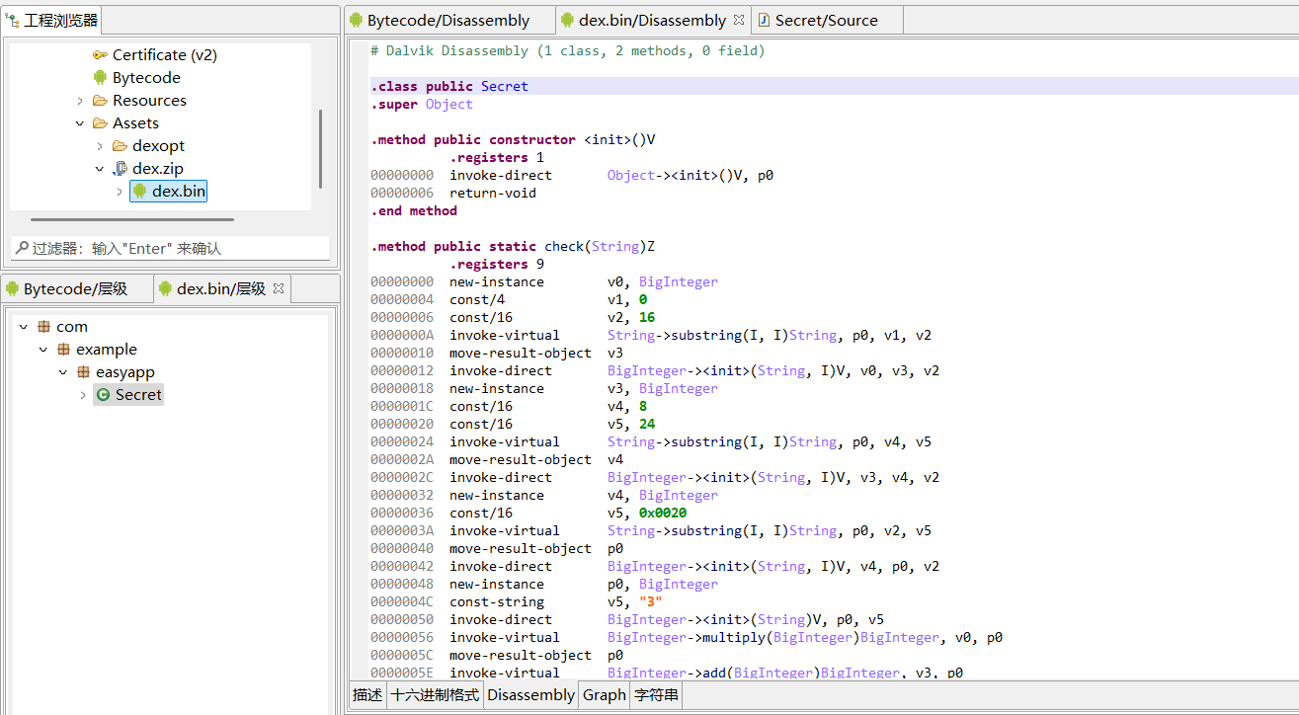Open the Bytecode/Disassembly tab
The height and width of the screenshot is (715, 1299).
coord(447,20)
